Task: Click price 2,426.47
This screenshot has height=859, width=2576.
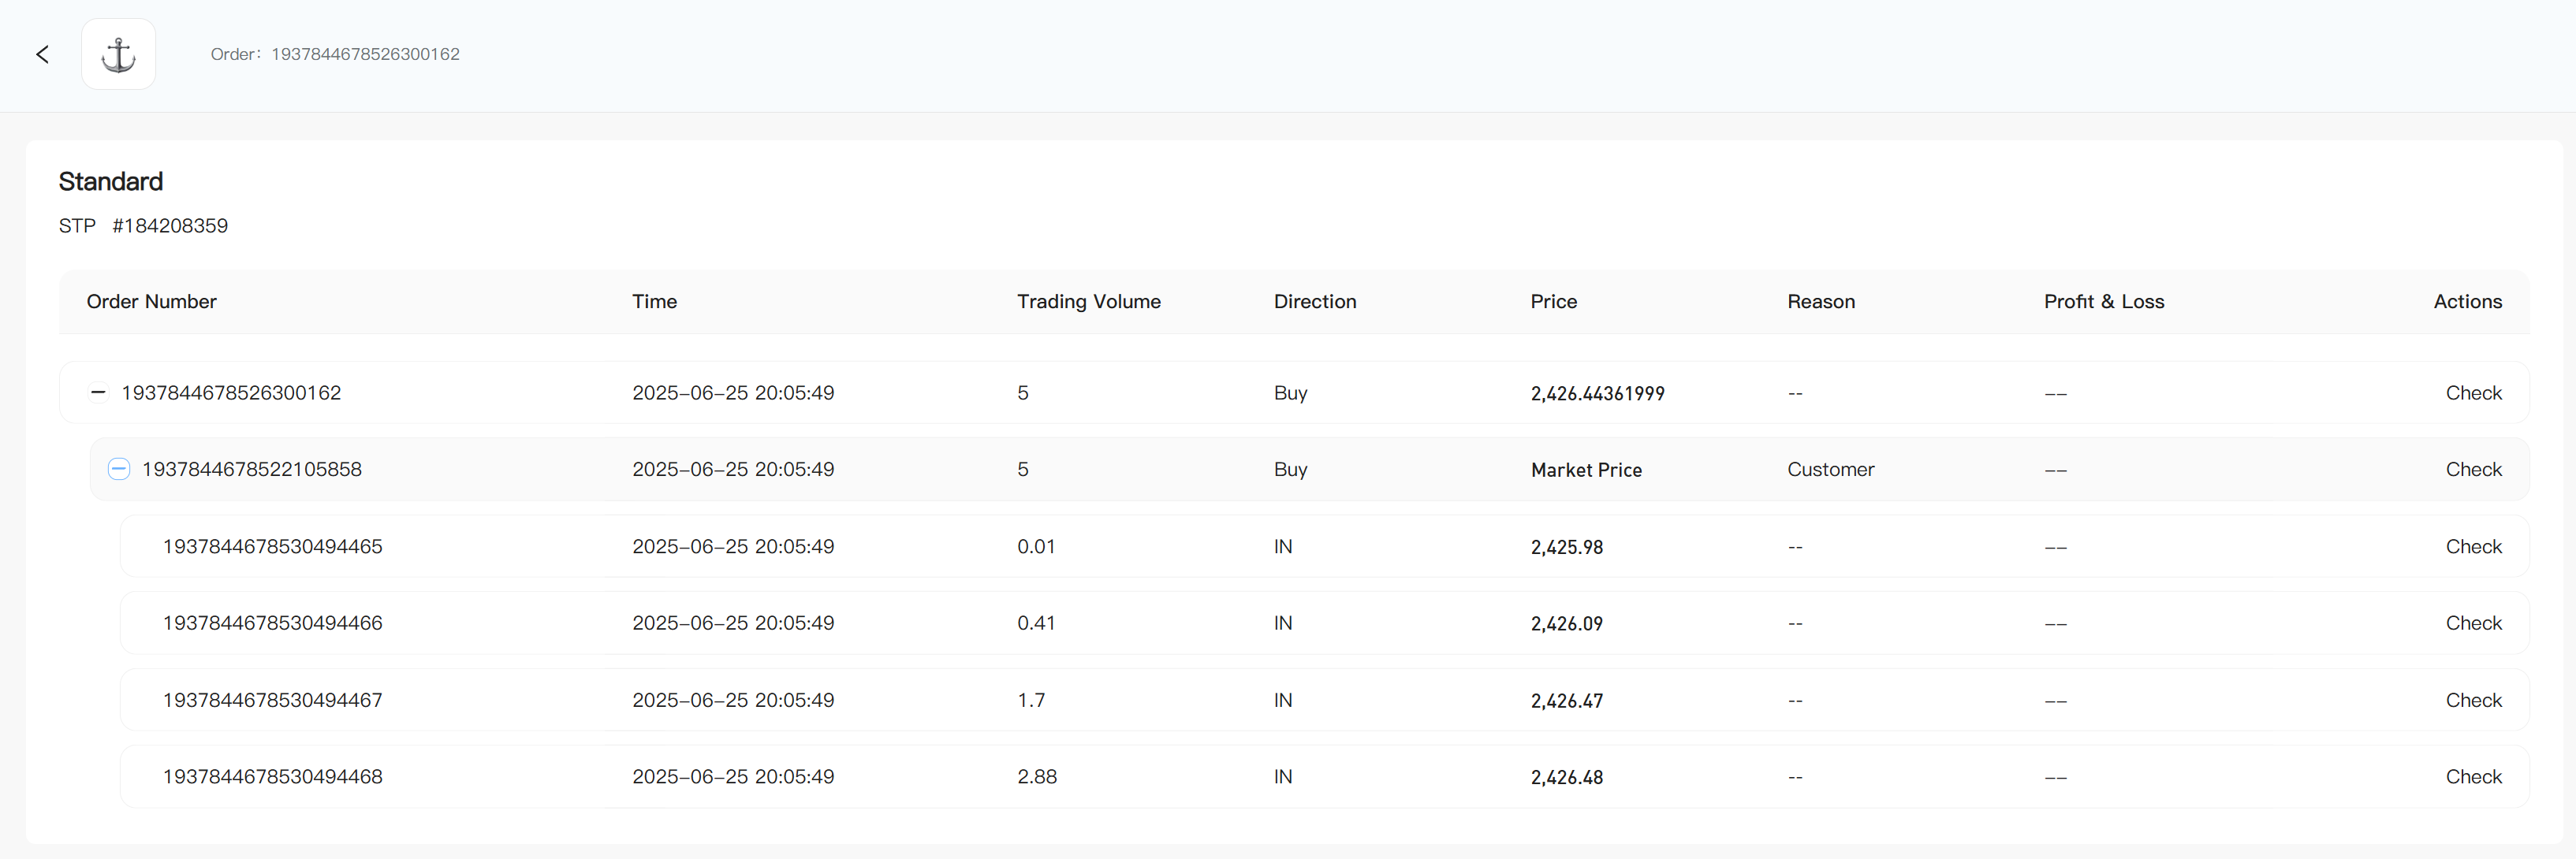Action: pos(1566,701)
